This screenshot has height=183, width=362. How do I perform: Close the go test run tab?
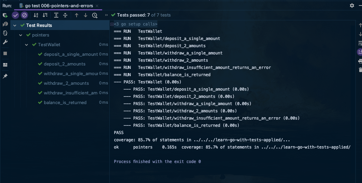(x=97, y=6)
